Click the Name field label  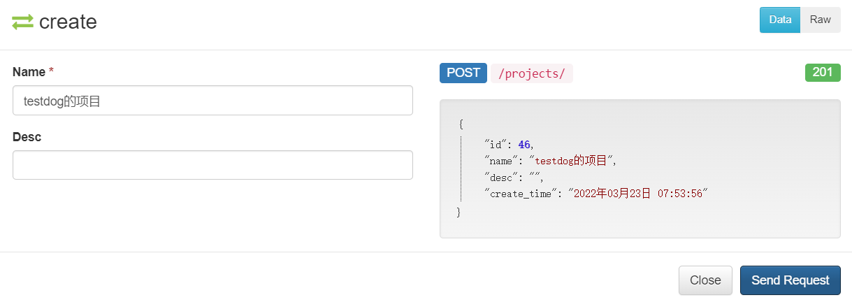coord(29,72)
